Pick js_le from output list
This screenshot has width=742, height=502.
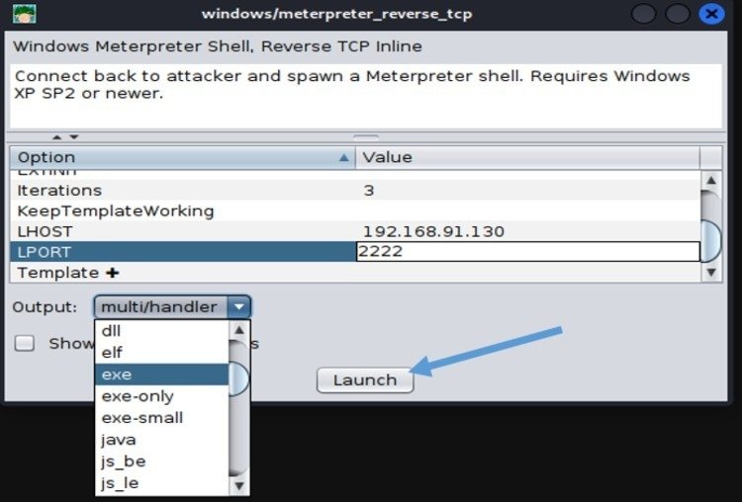click(x=162, y=483)
